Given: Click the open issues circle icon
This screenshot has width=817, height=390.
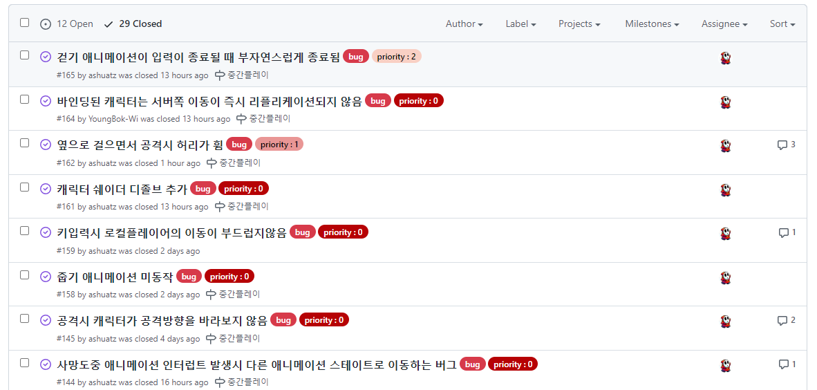Looking at the screenshot, I should click(x=46, y=24).
